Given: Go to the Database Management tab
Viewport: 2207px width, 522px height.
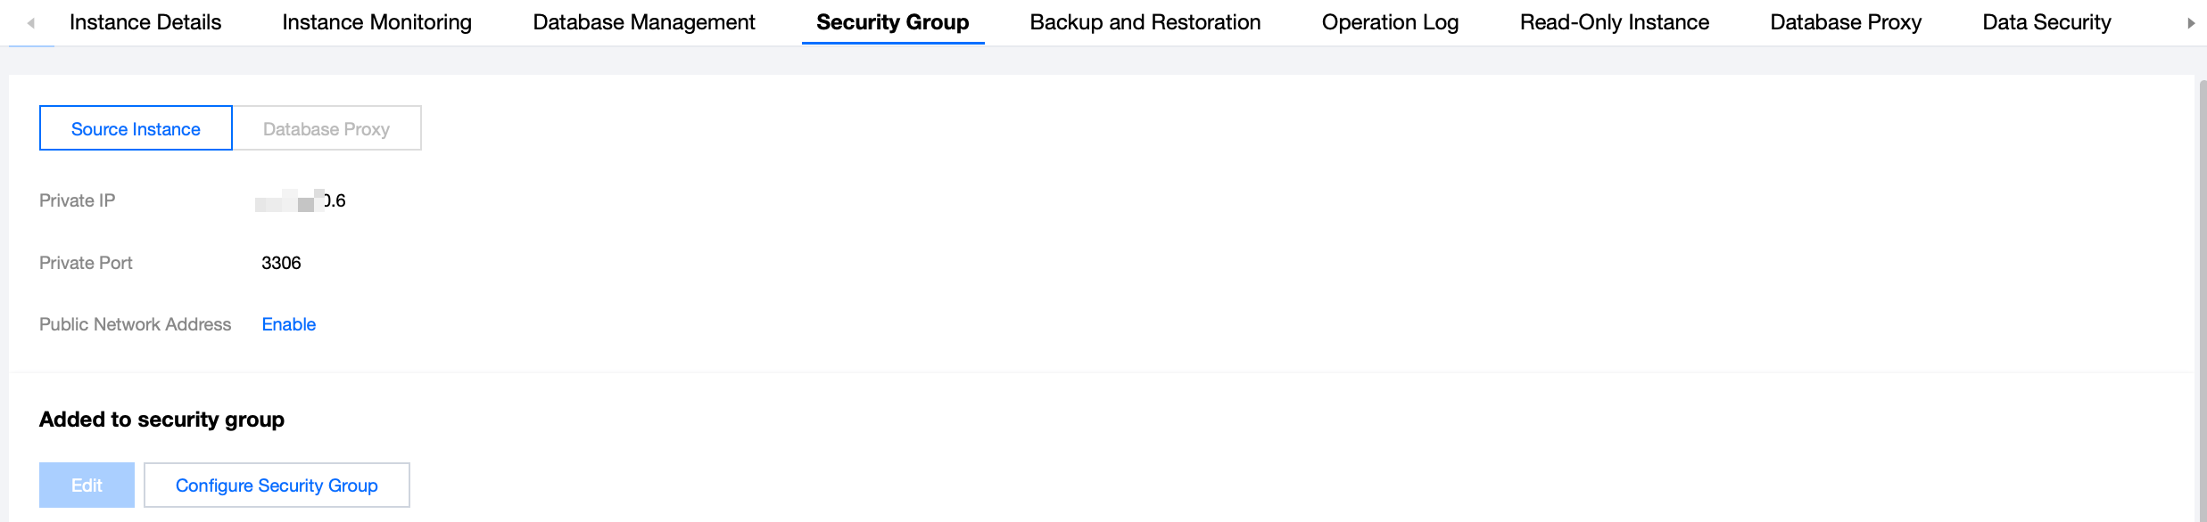Looking at the screenshot, I should (643, 22).
